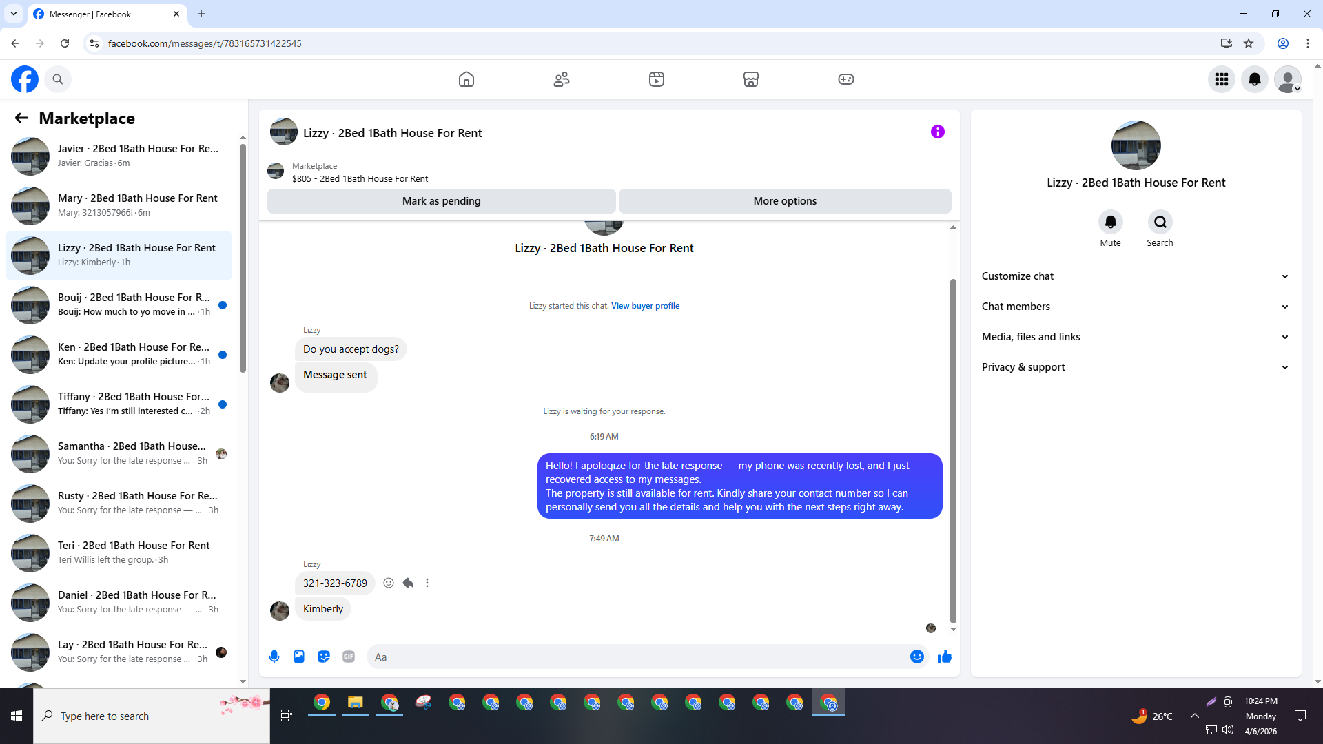Open the Facebook Home icon
This screenshot has height=744, width=1323.
pyautogui.click(x=466, y=79)
